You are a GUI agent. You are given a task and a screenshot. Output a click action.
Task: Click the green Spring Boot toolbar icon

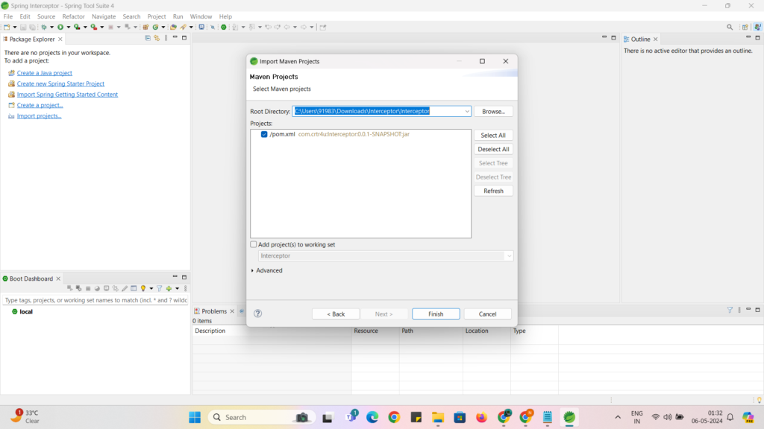point(224,28)
